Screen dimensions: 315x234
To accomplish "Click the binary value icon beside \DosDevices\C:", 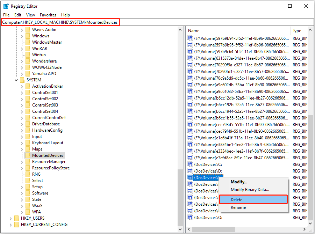I will tap(191, 164).
